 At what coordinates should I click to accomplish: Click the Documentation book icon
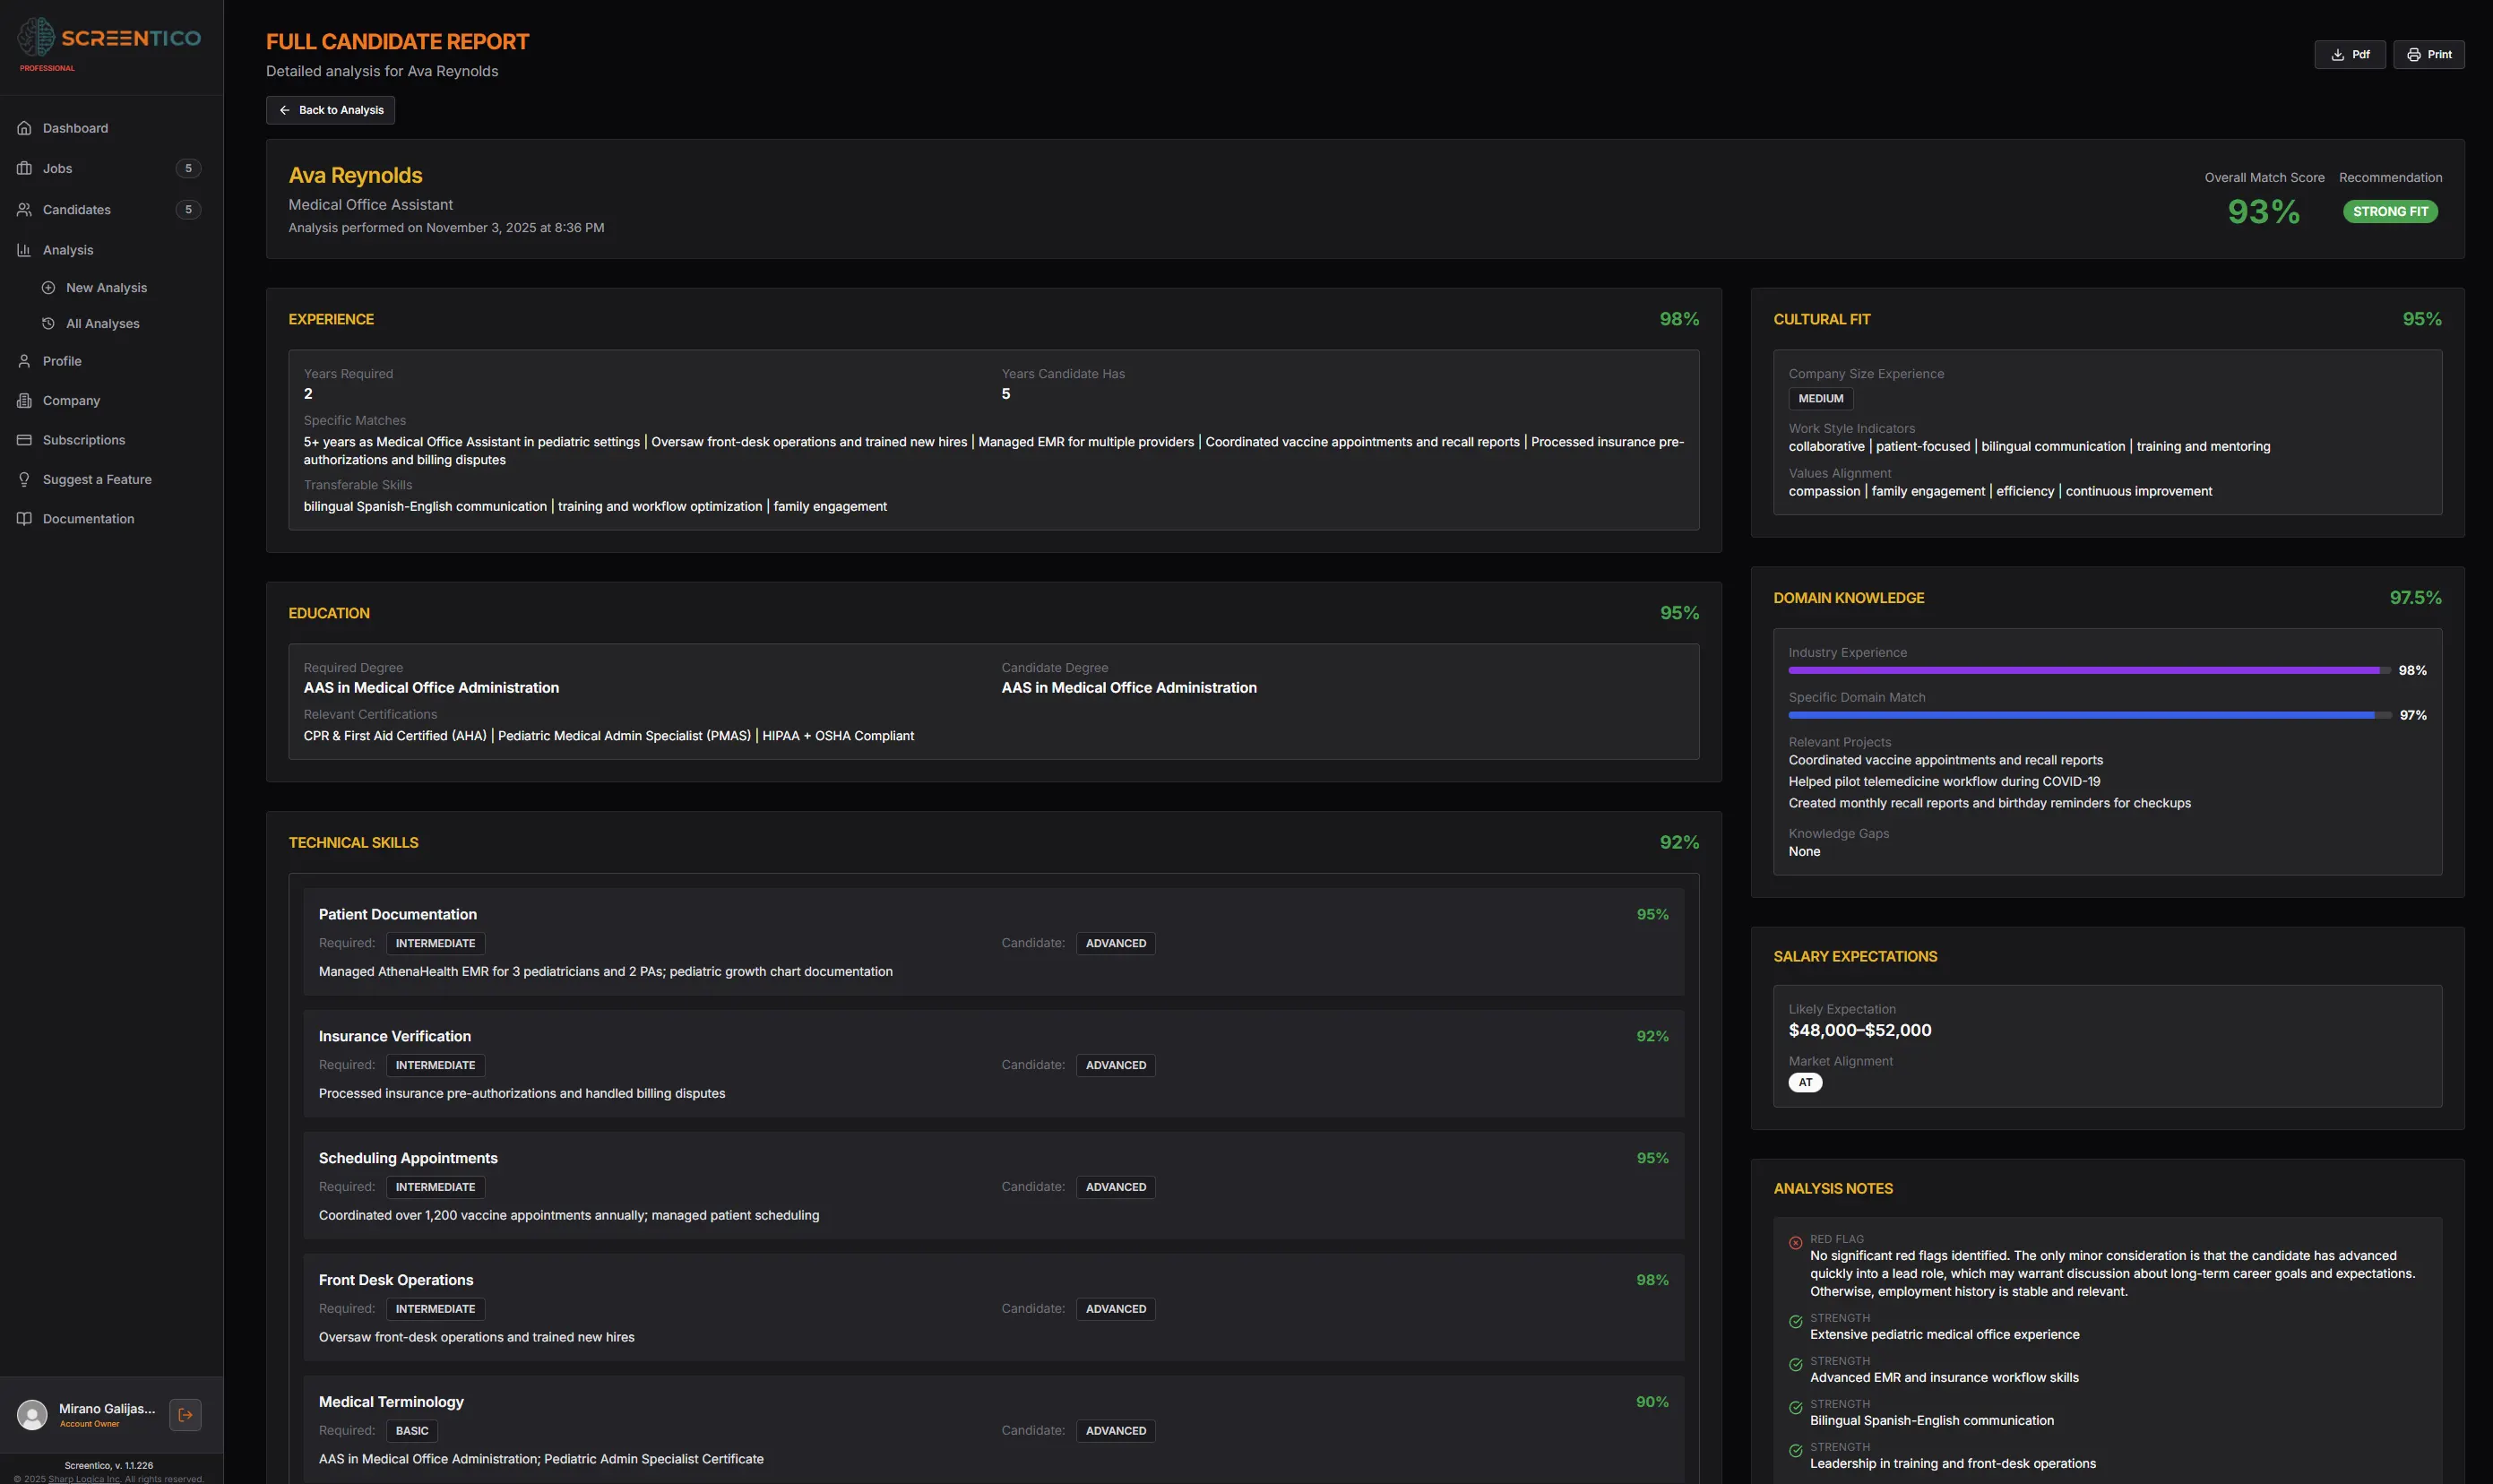click(24, 518)
